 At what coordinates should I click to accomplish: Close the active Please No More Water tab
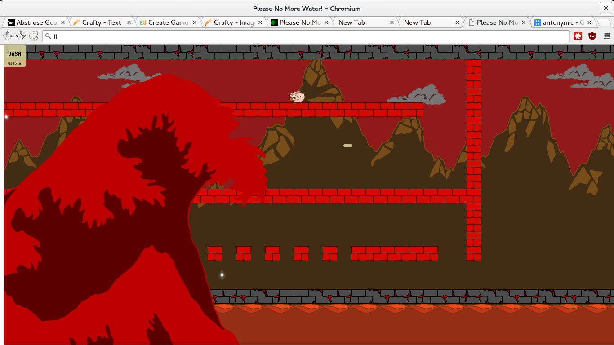click(523, 22)
